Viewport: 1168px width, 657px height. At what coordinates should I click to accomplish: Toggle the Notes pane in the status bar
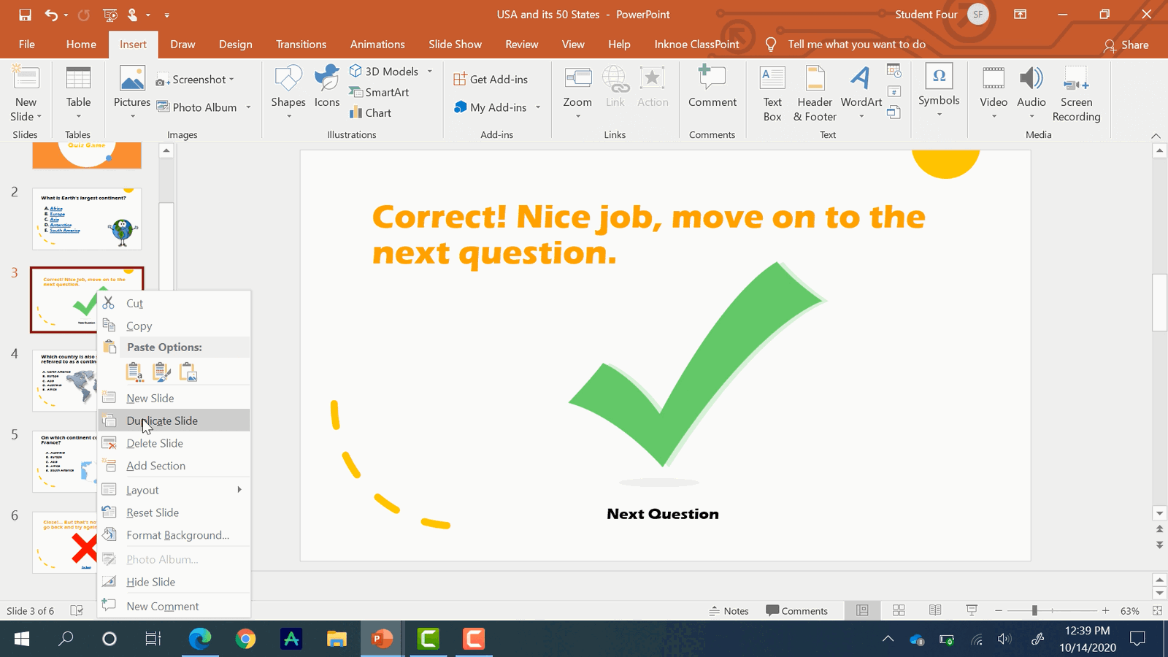tap(729, 611)
